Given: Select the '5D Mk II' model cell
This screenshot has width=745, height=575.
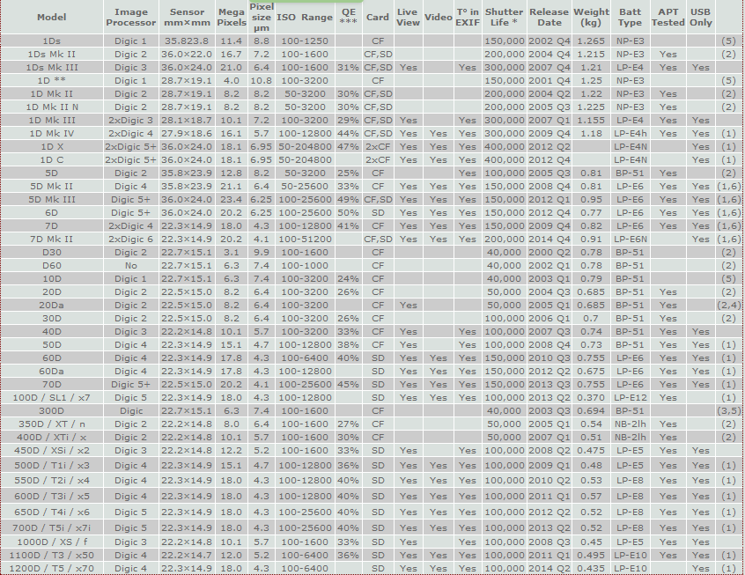Looking at the screenshot, I should [51, 187].
